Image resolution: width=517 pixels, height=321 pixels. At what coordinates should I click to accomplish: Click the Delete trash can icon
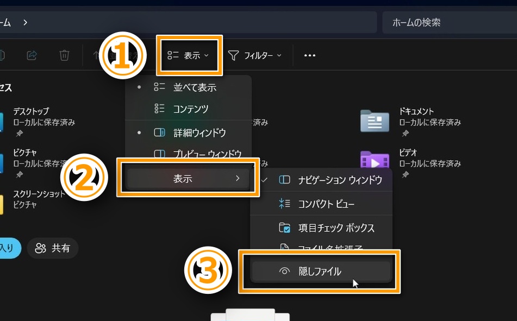tap(64, 55)
